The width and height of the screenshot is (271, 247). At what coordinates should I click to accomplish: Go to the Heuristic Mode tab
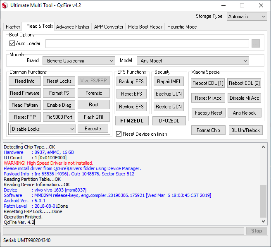(182, 27)
